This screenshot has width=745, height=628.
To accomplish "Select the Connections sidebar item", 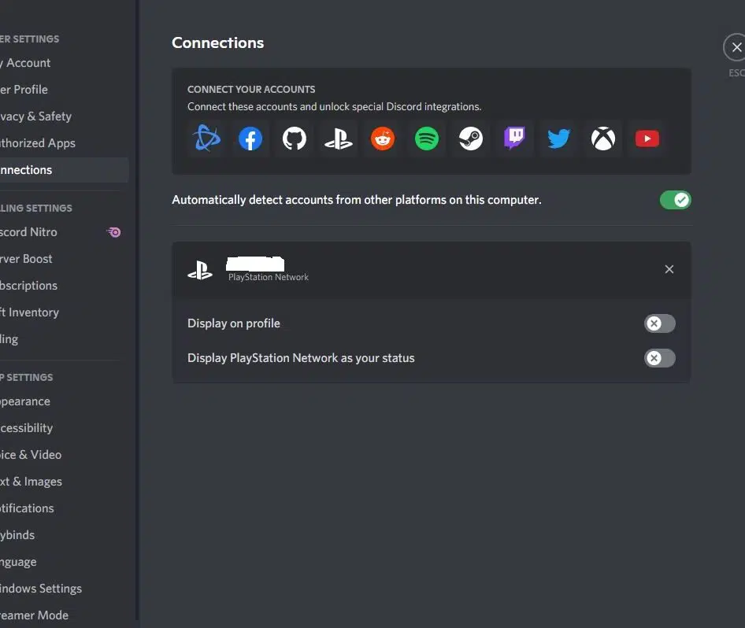I will tap(62, 170).
